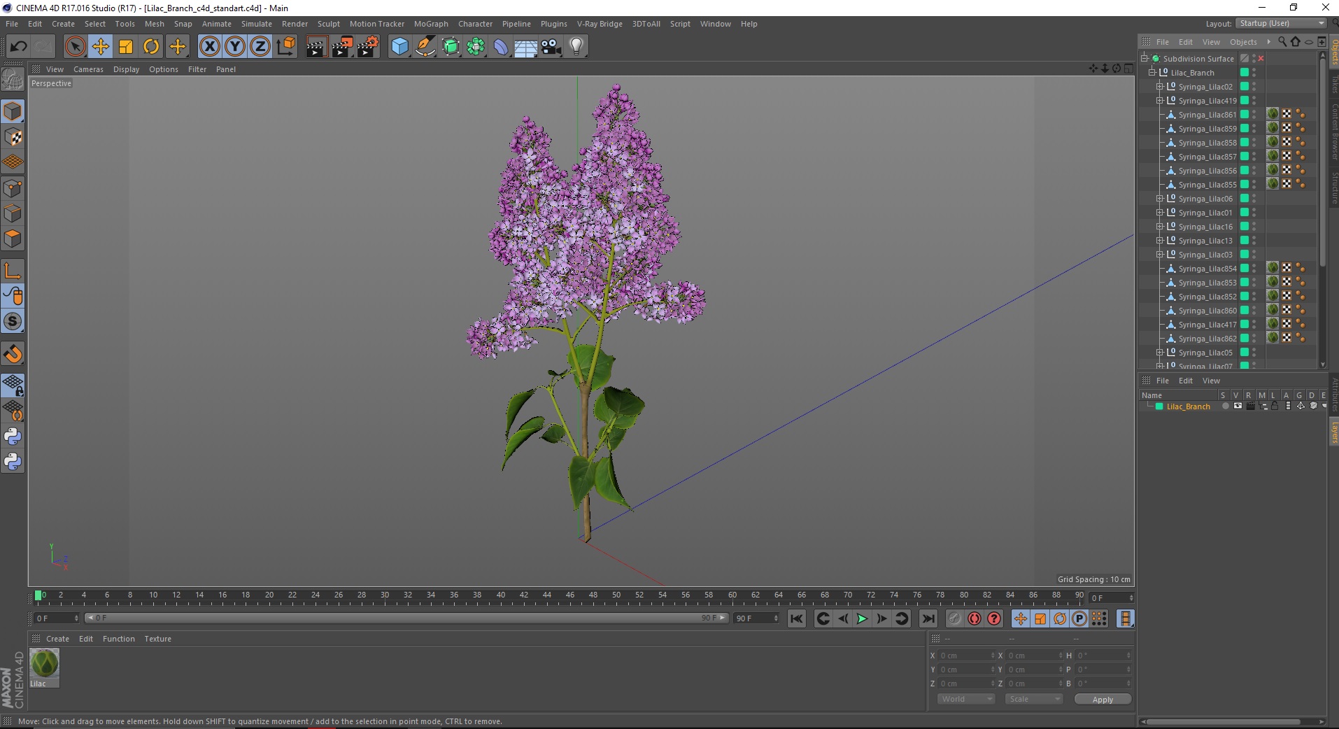
Task: Open the Sculpt menu
Action: 328,24
